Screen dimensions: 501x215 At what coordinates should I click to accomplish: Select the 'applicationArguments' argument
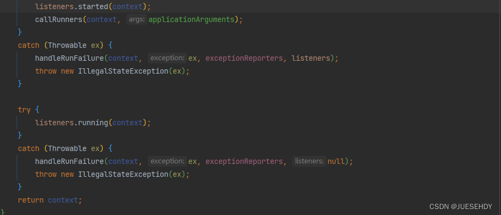[x=191, y=19]
